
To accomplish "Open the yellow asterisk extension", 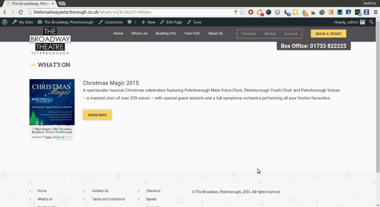I will coord(295,12).
